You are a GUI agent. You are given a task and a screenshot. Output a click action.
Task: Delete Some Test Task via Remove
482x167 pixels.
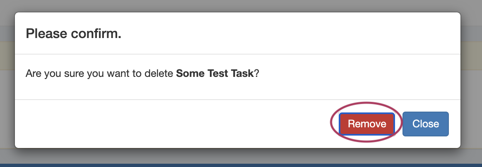(367, 124)
